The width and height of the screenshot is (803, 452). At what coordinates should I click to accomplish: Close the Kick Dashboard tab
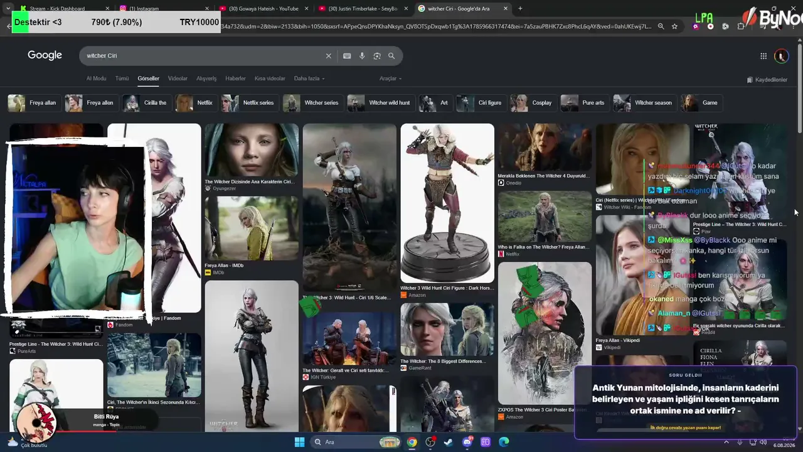point(107,8)
